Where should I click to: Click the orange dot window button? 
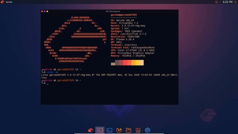coord(42,12)
